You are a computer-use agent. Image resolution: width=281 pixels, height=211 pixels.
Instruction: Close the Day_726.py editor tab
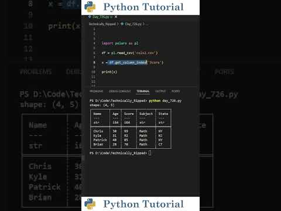(x=116, y=17)
